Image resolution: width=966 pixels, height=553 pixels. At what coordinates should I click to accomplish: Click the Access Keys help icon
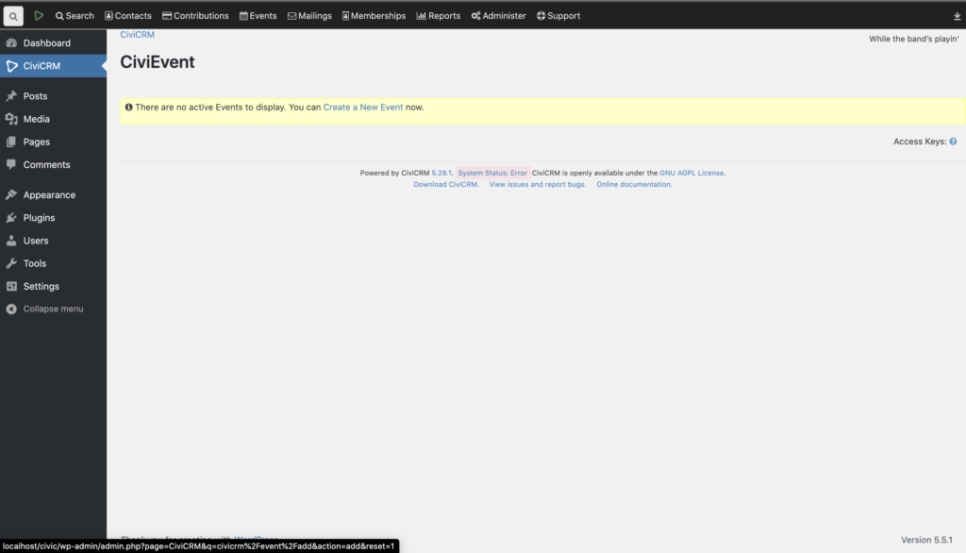coord(953,142)
